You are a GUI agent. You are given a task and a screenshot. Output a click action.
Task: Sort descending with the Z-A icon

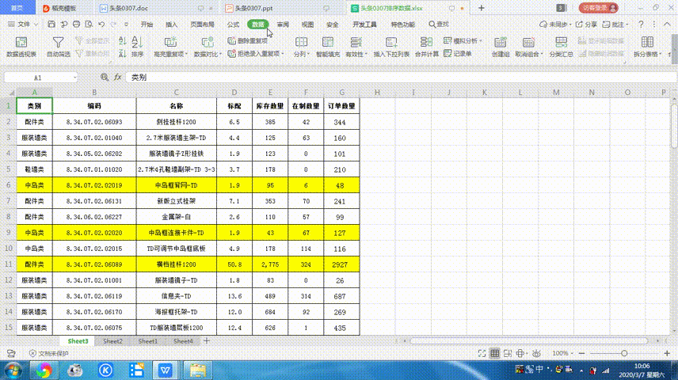click(122, 54)
